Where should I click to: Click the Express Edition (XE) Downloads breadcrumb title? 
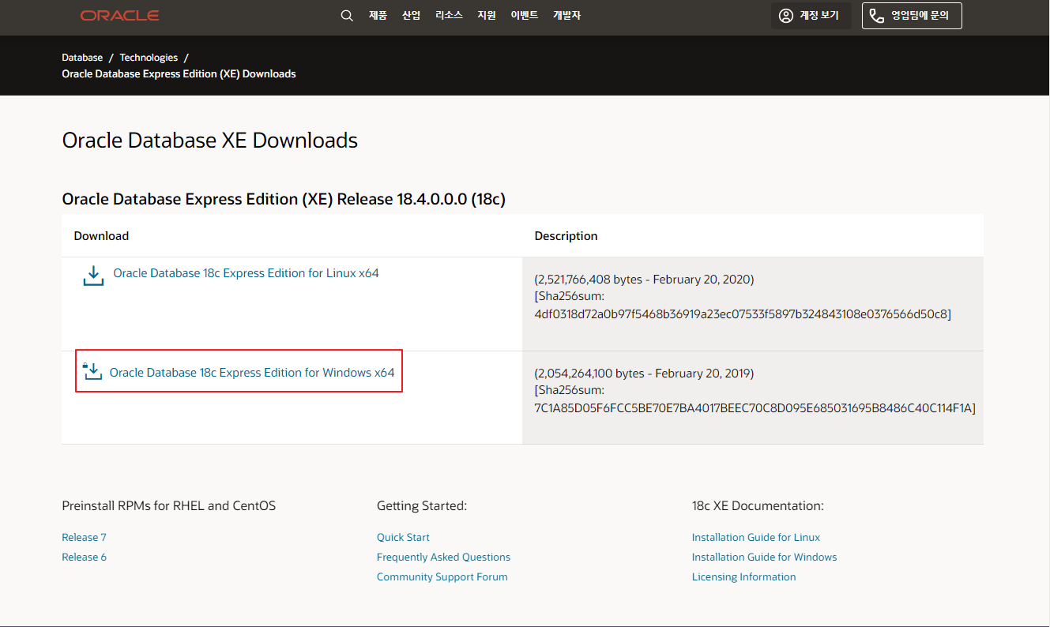tap(179, 74)
